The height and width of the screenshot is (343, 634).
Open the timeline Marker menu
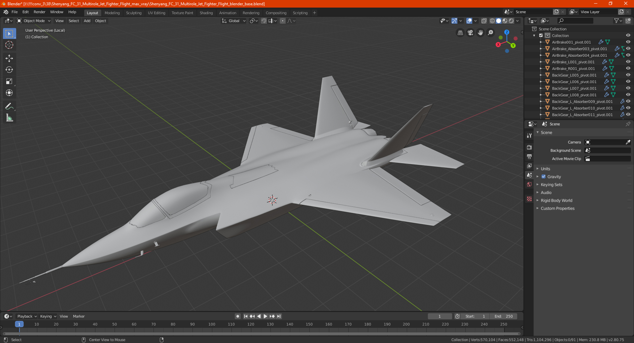[79, 316]
